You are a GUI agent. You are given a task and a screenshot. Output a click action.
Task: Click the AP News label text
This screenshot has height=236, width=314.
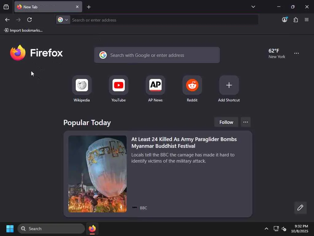click(x=155, y=100)
